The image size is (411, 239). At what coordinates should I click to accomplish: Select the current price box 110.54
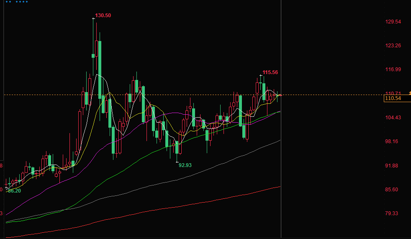pos(393,98)
